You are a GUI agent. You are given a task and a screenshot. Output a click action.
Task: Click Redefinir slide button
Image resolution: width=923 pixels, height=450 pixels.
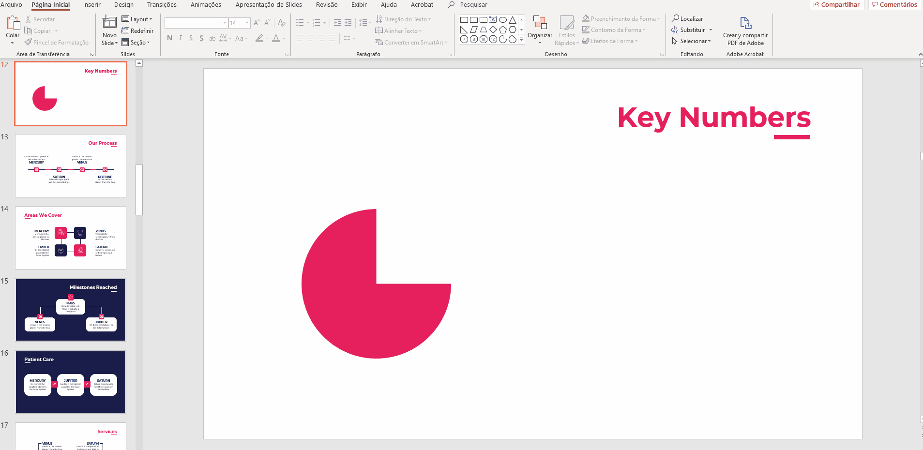137,31
